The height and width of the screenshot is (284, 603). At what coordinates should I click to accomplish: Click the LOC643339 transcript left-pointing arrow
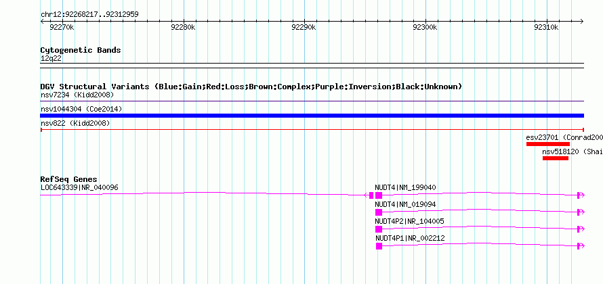tap(367, 195)
